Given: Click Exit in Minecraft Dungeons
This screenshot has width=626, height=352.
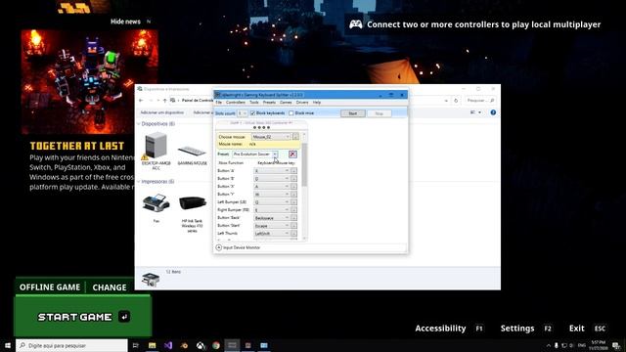Looking at the screenshot, I should coord(576,329).
